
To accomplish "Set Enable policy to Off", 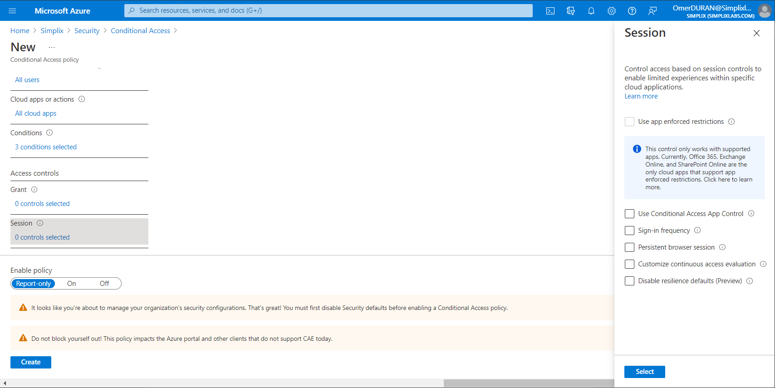I will (104, 284).
